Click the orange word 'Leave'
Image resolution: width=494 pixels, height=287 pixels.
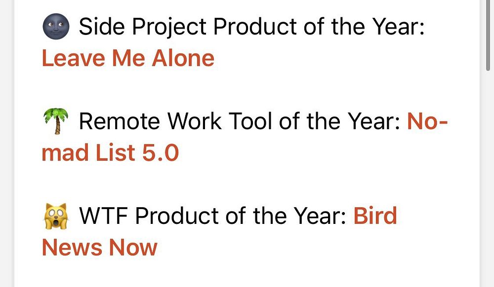[x=74, y=58]
